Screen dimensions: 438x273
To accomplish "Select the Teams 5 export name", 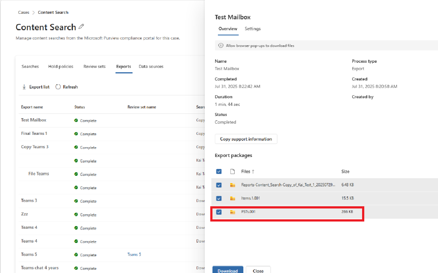I will [29, 254].
